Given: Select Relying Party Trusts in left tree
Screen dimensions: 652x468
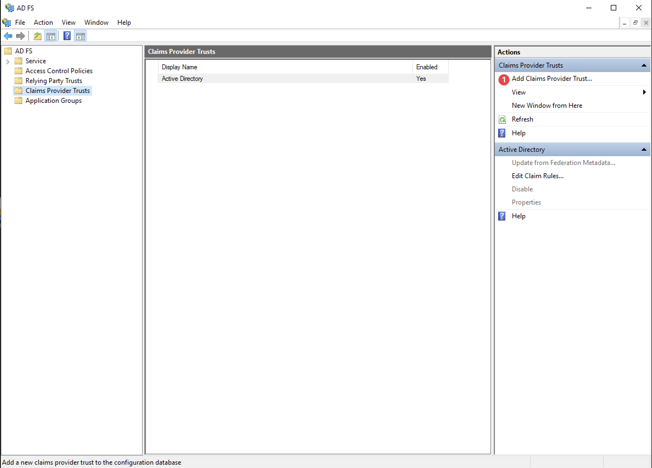Looking at the screenshot, I should tap(53, 81).
